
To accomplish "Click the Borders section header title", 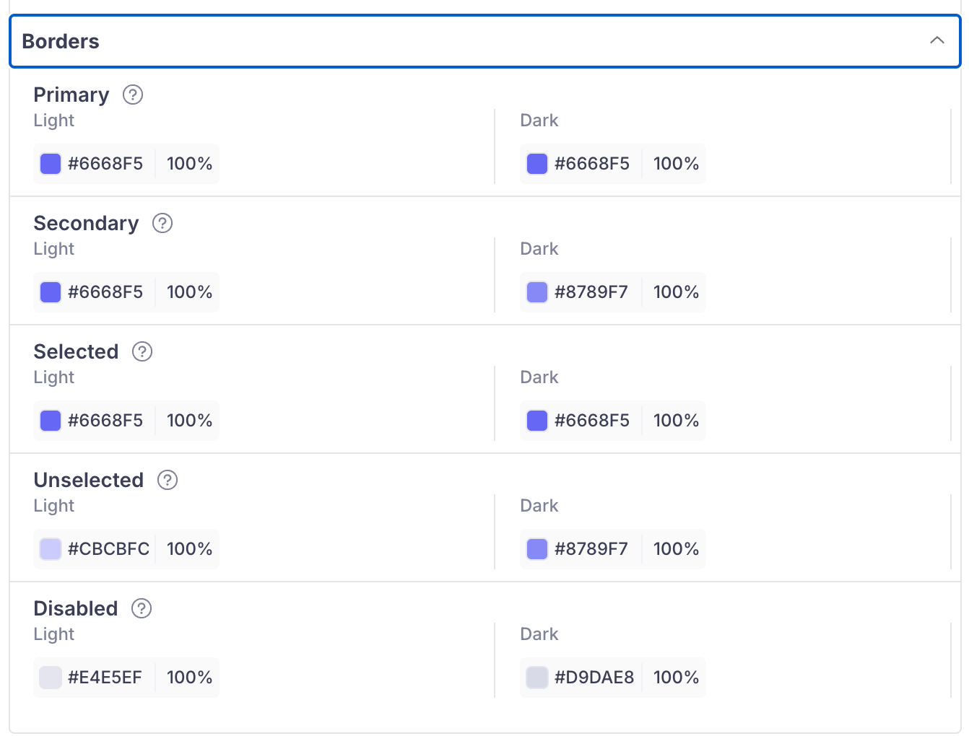I will pyautogui.click(x=61, y=41).
